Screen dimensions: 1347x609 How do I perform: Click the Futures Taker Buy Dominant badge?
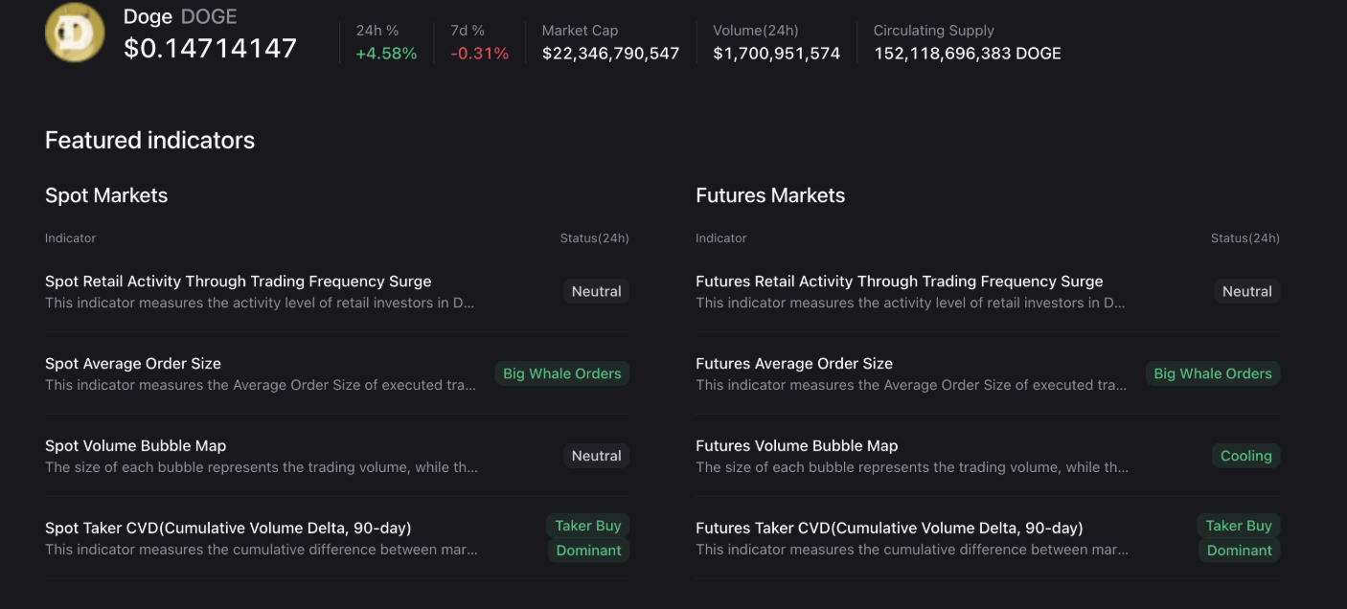[1239, 538]
